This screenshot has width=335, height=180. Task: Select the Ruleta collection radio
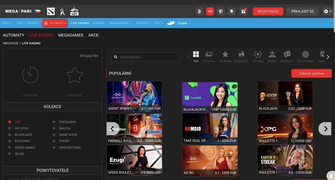(x=54, y=128)
